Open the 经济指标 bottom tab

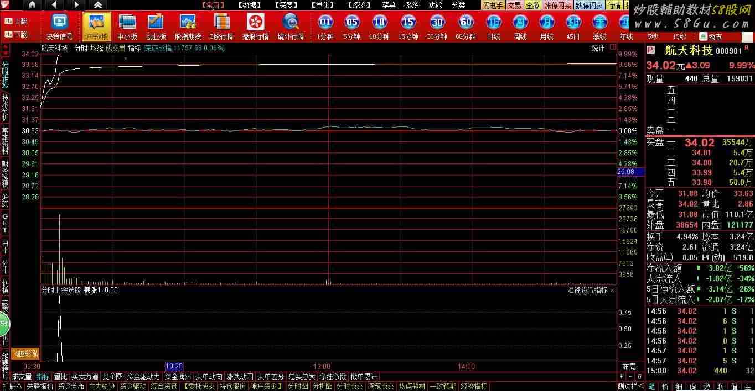coord(474,387)
